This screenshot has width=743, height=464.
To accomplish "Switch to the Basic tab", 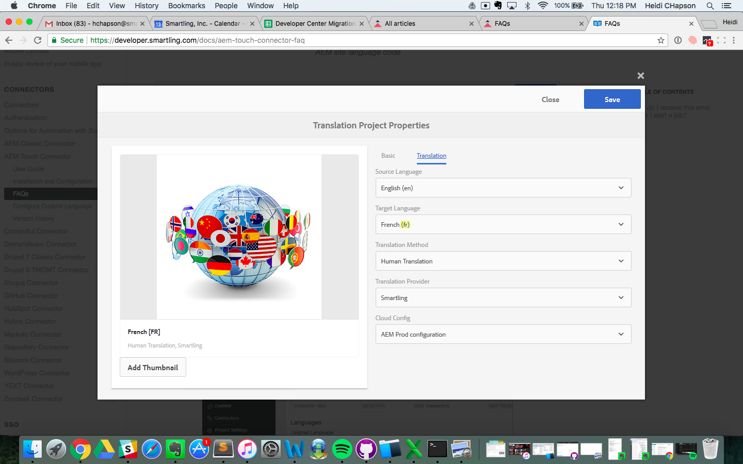I will coord(388,156).
